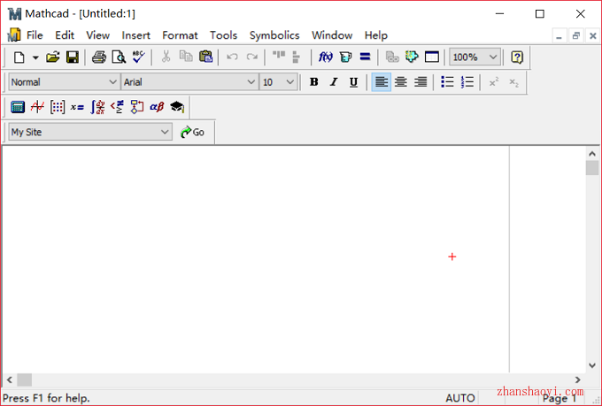Toggle Underline formatting
The height and width of the screenshot is (406, 602).
pyautogui.click(x=353, y=82)
